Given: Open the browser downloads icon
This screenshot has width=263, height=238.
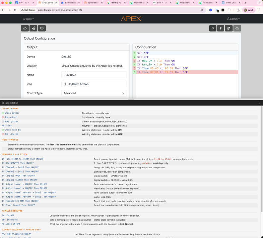Looking at the screenshot, I should point(238,10).
